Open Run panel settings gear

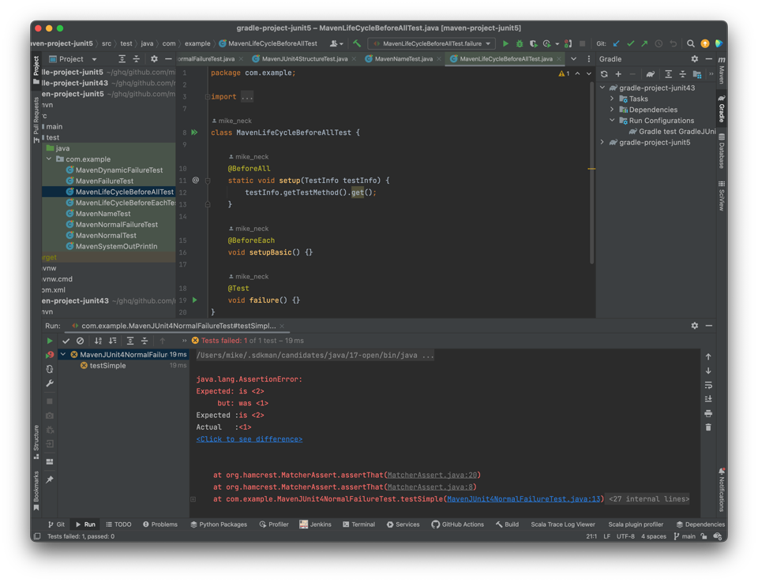695,326
